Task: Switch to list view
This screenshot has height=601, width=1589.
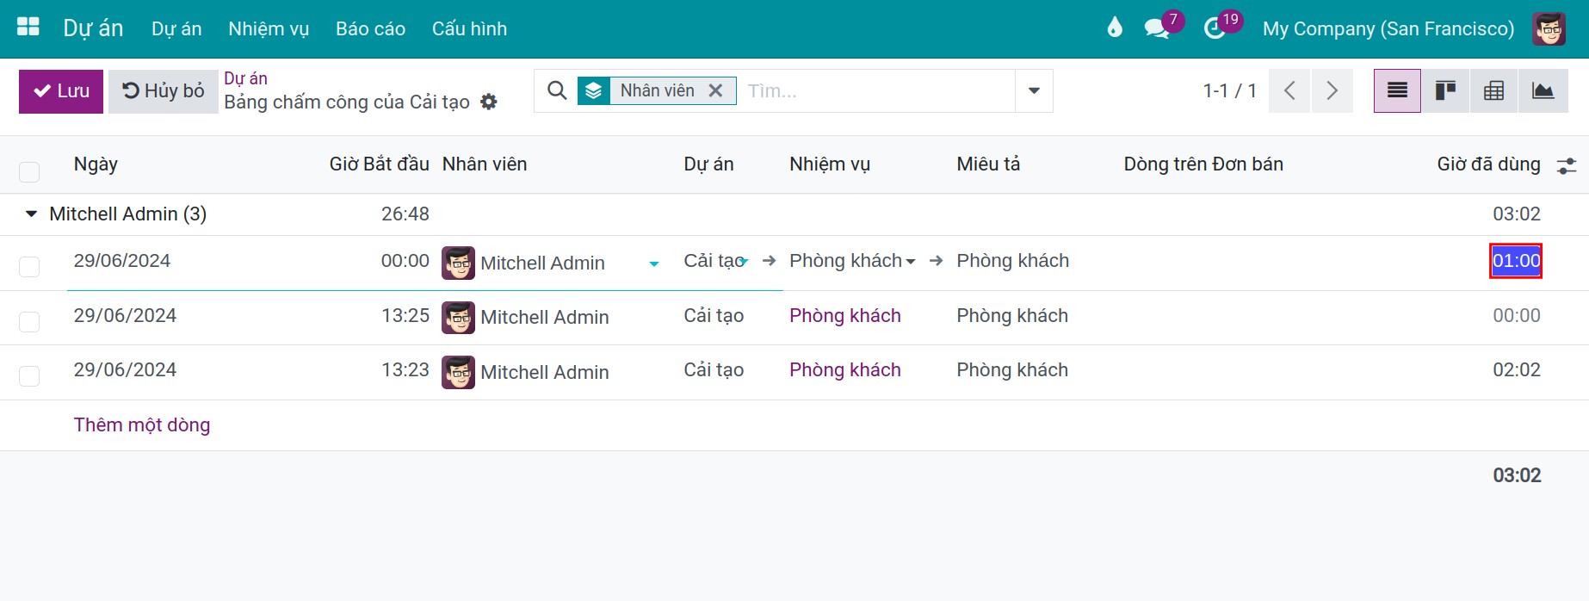Action: point(1397,90)
